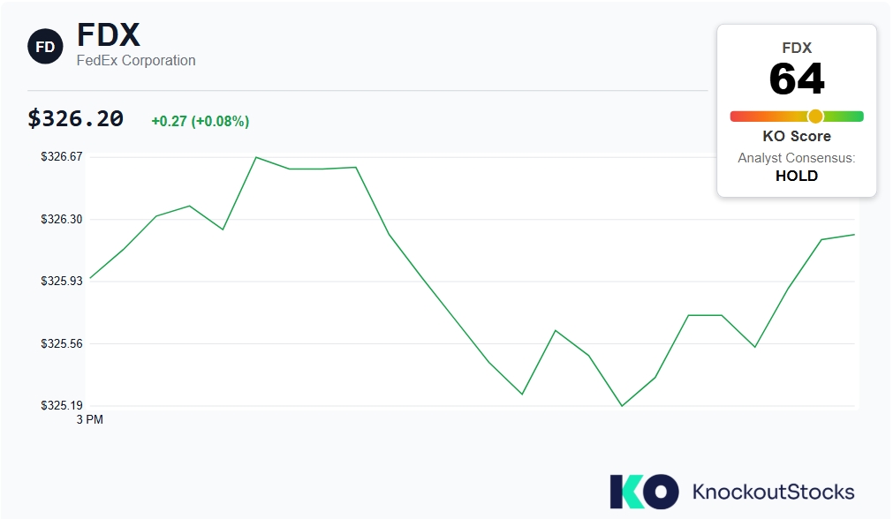This screenshot has width=893, height=519.
Task: Click the 3 PM time axis label
Action: click(x=90, y=419)
